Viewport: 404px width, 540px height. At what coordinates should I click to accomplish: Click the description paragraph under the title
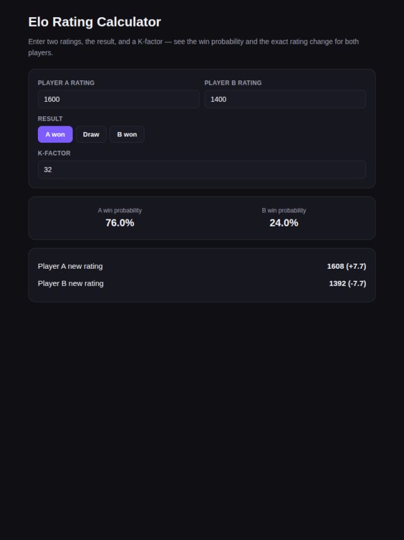194,47
